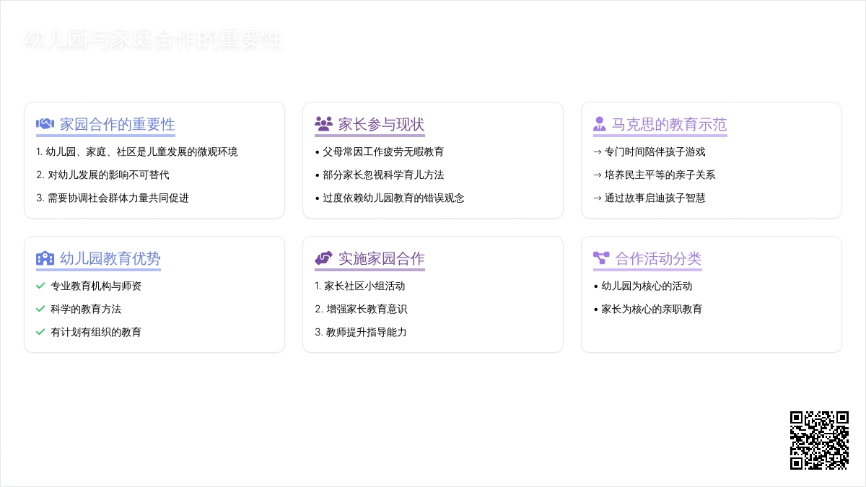The height and width of the screenshot is (487, 866).
Task: Click the slide title 幼儿园与家庭合作的重要性
Action: [x=152, y=39]
